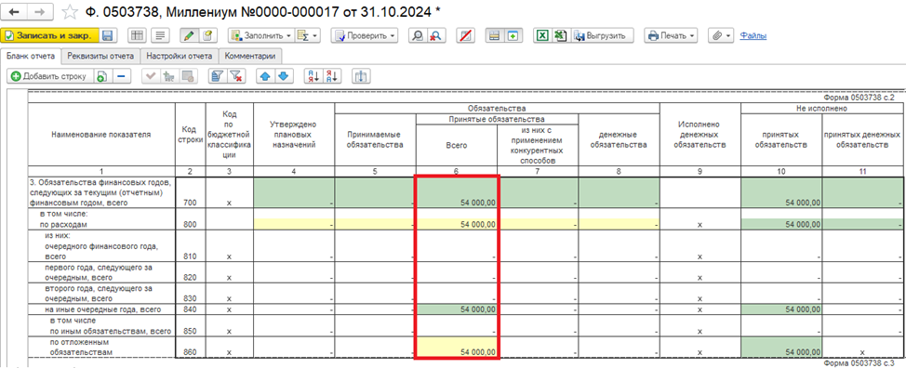Click the text lines list icon

tap(160, 35)
